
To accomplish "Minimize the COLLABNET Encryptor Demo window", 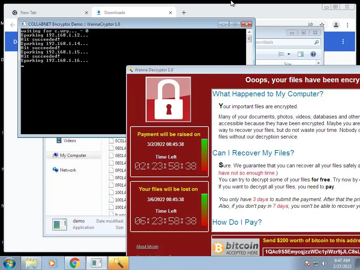I will click(x=223, y=24).
